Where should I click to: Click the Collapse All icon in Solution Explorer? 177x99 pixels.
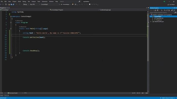click(167, 10)
